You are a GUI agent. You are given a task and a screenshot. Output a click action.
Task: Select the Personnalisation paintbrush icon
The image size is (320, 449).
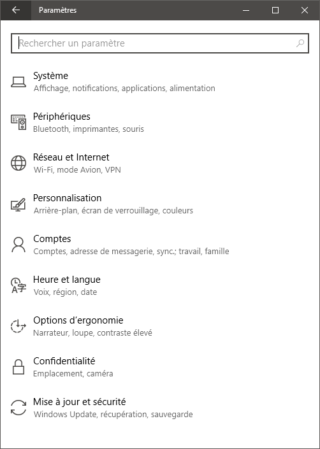[x=18, y=204]
